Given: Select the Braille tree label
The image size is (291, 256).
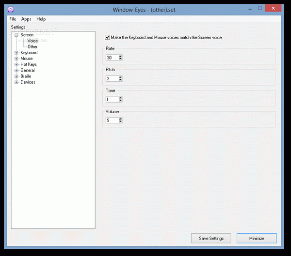Looking at the screenshot, I should click(x=26, y=76).
